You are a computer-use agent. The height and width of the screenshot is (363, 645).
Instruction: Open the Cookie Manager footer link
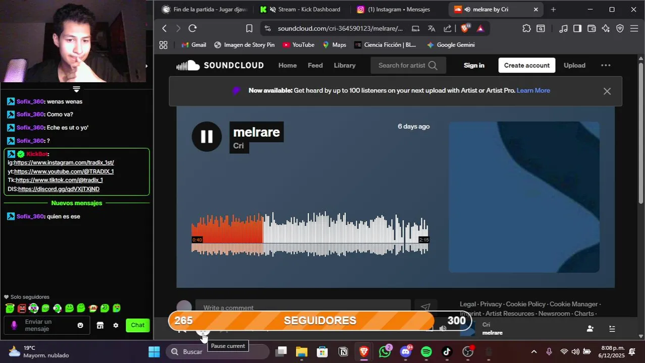[573, 304]
